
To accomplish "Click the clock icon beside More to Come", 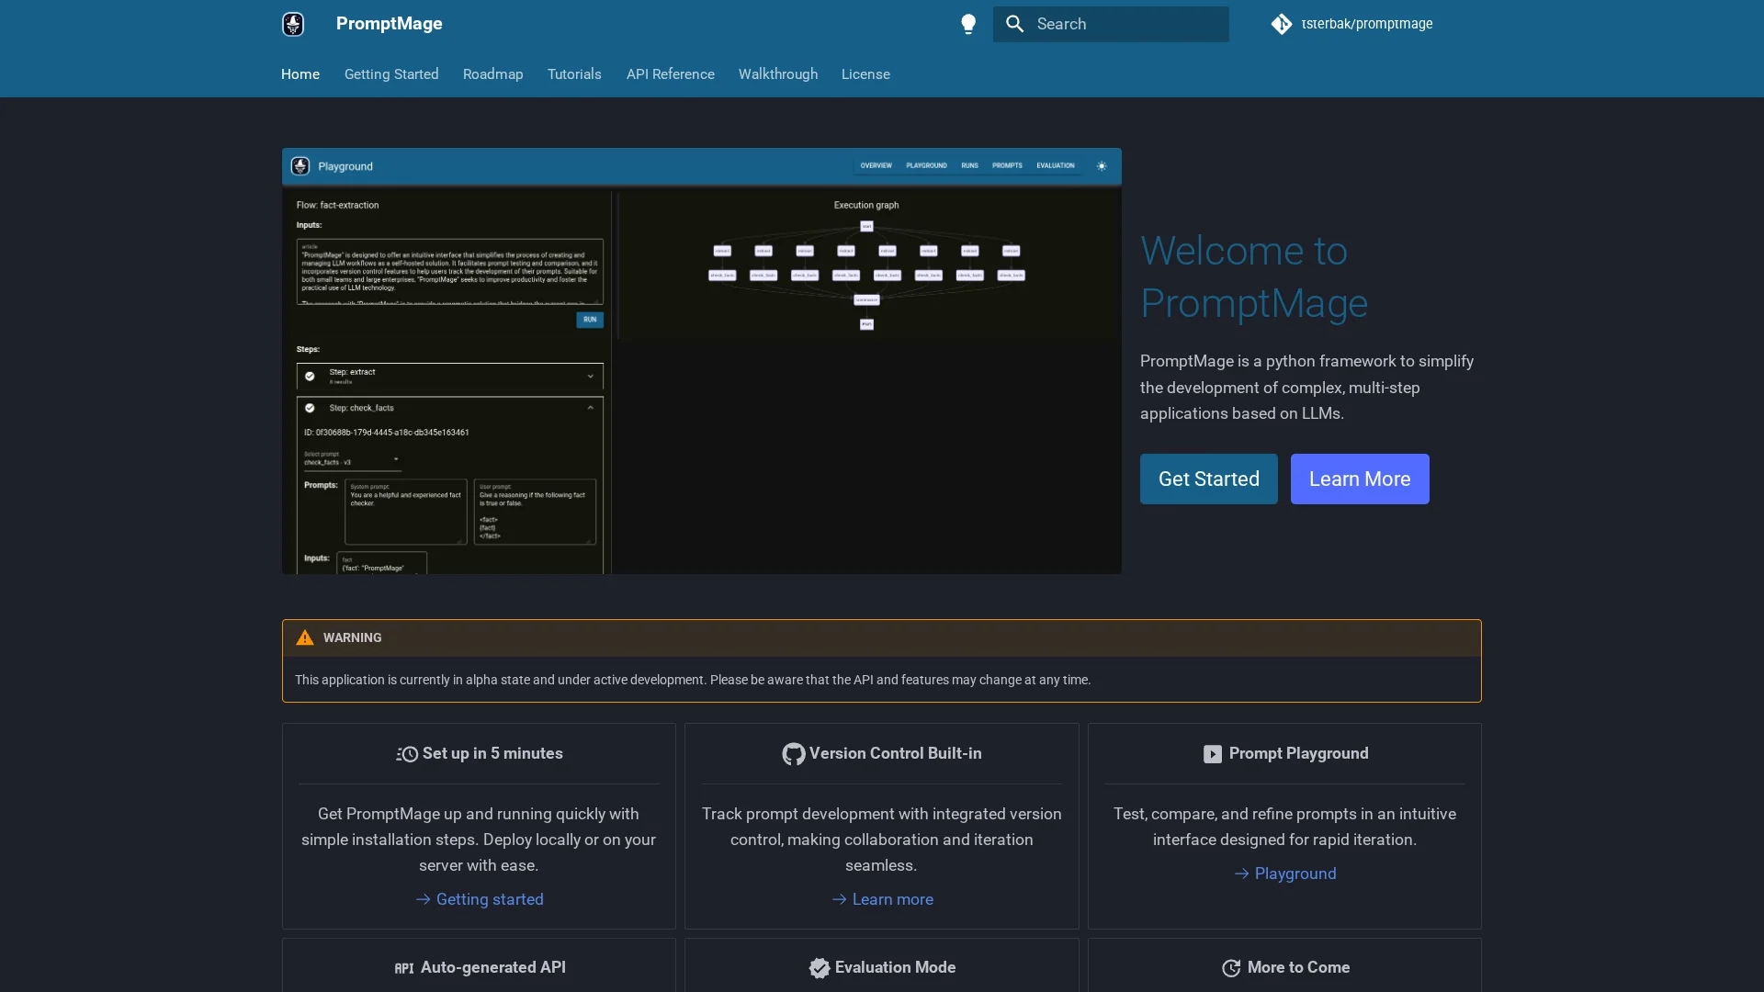I will pyautogui.click(x=1231, y=968).
